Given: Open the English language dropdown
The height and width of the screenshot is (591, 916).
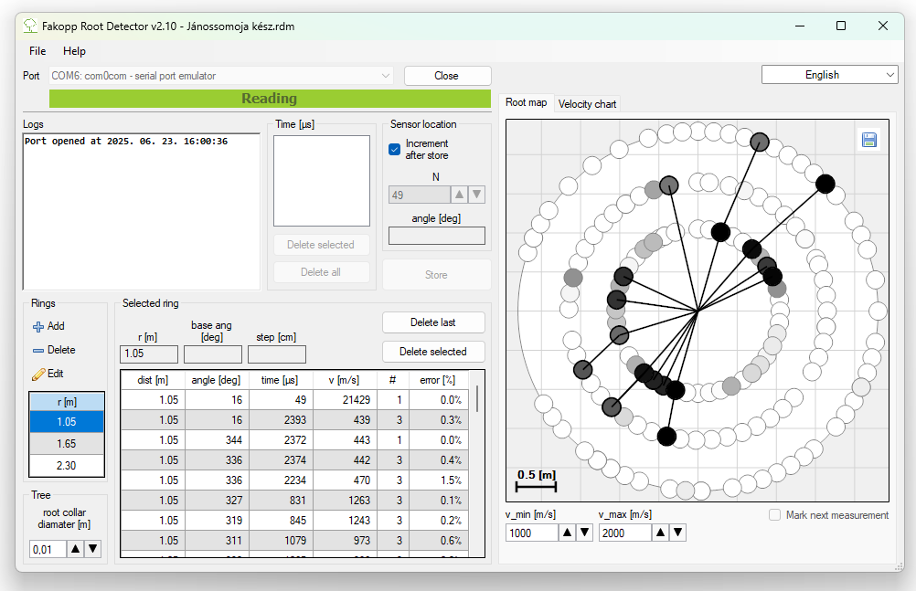Looking at the screenshot, I should click(x=830, y=75).
